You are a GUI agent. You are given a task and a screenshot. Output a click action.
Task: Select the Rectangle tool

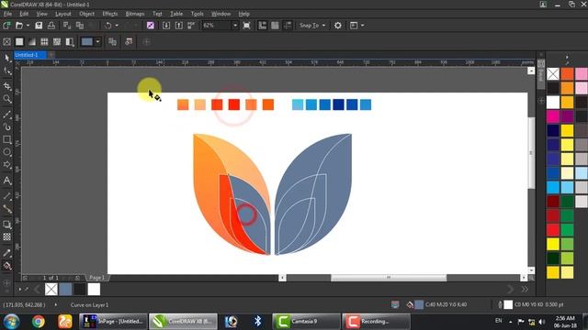click(x=6, y=140)
